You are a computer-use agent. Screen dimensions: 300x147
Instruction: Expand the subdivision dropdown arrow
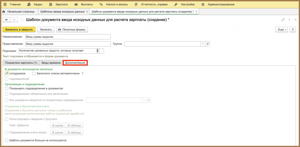144,100
